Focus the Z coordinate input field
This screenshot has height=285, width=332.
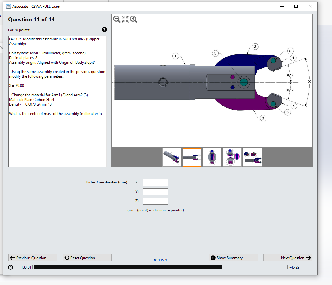pos(155,201)
